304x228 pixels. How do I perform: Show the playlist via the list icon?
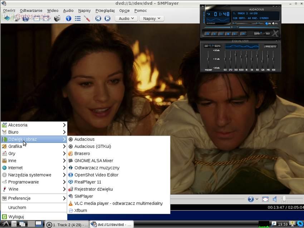(x=78, y=18)
